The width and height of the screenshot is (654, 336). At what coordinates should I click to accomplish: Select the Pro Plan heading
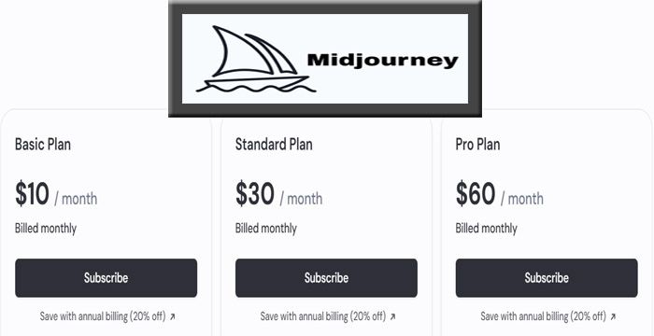click(x=477, y=145)
